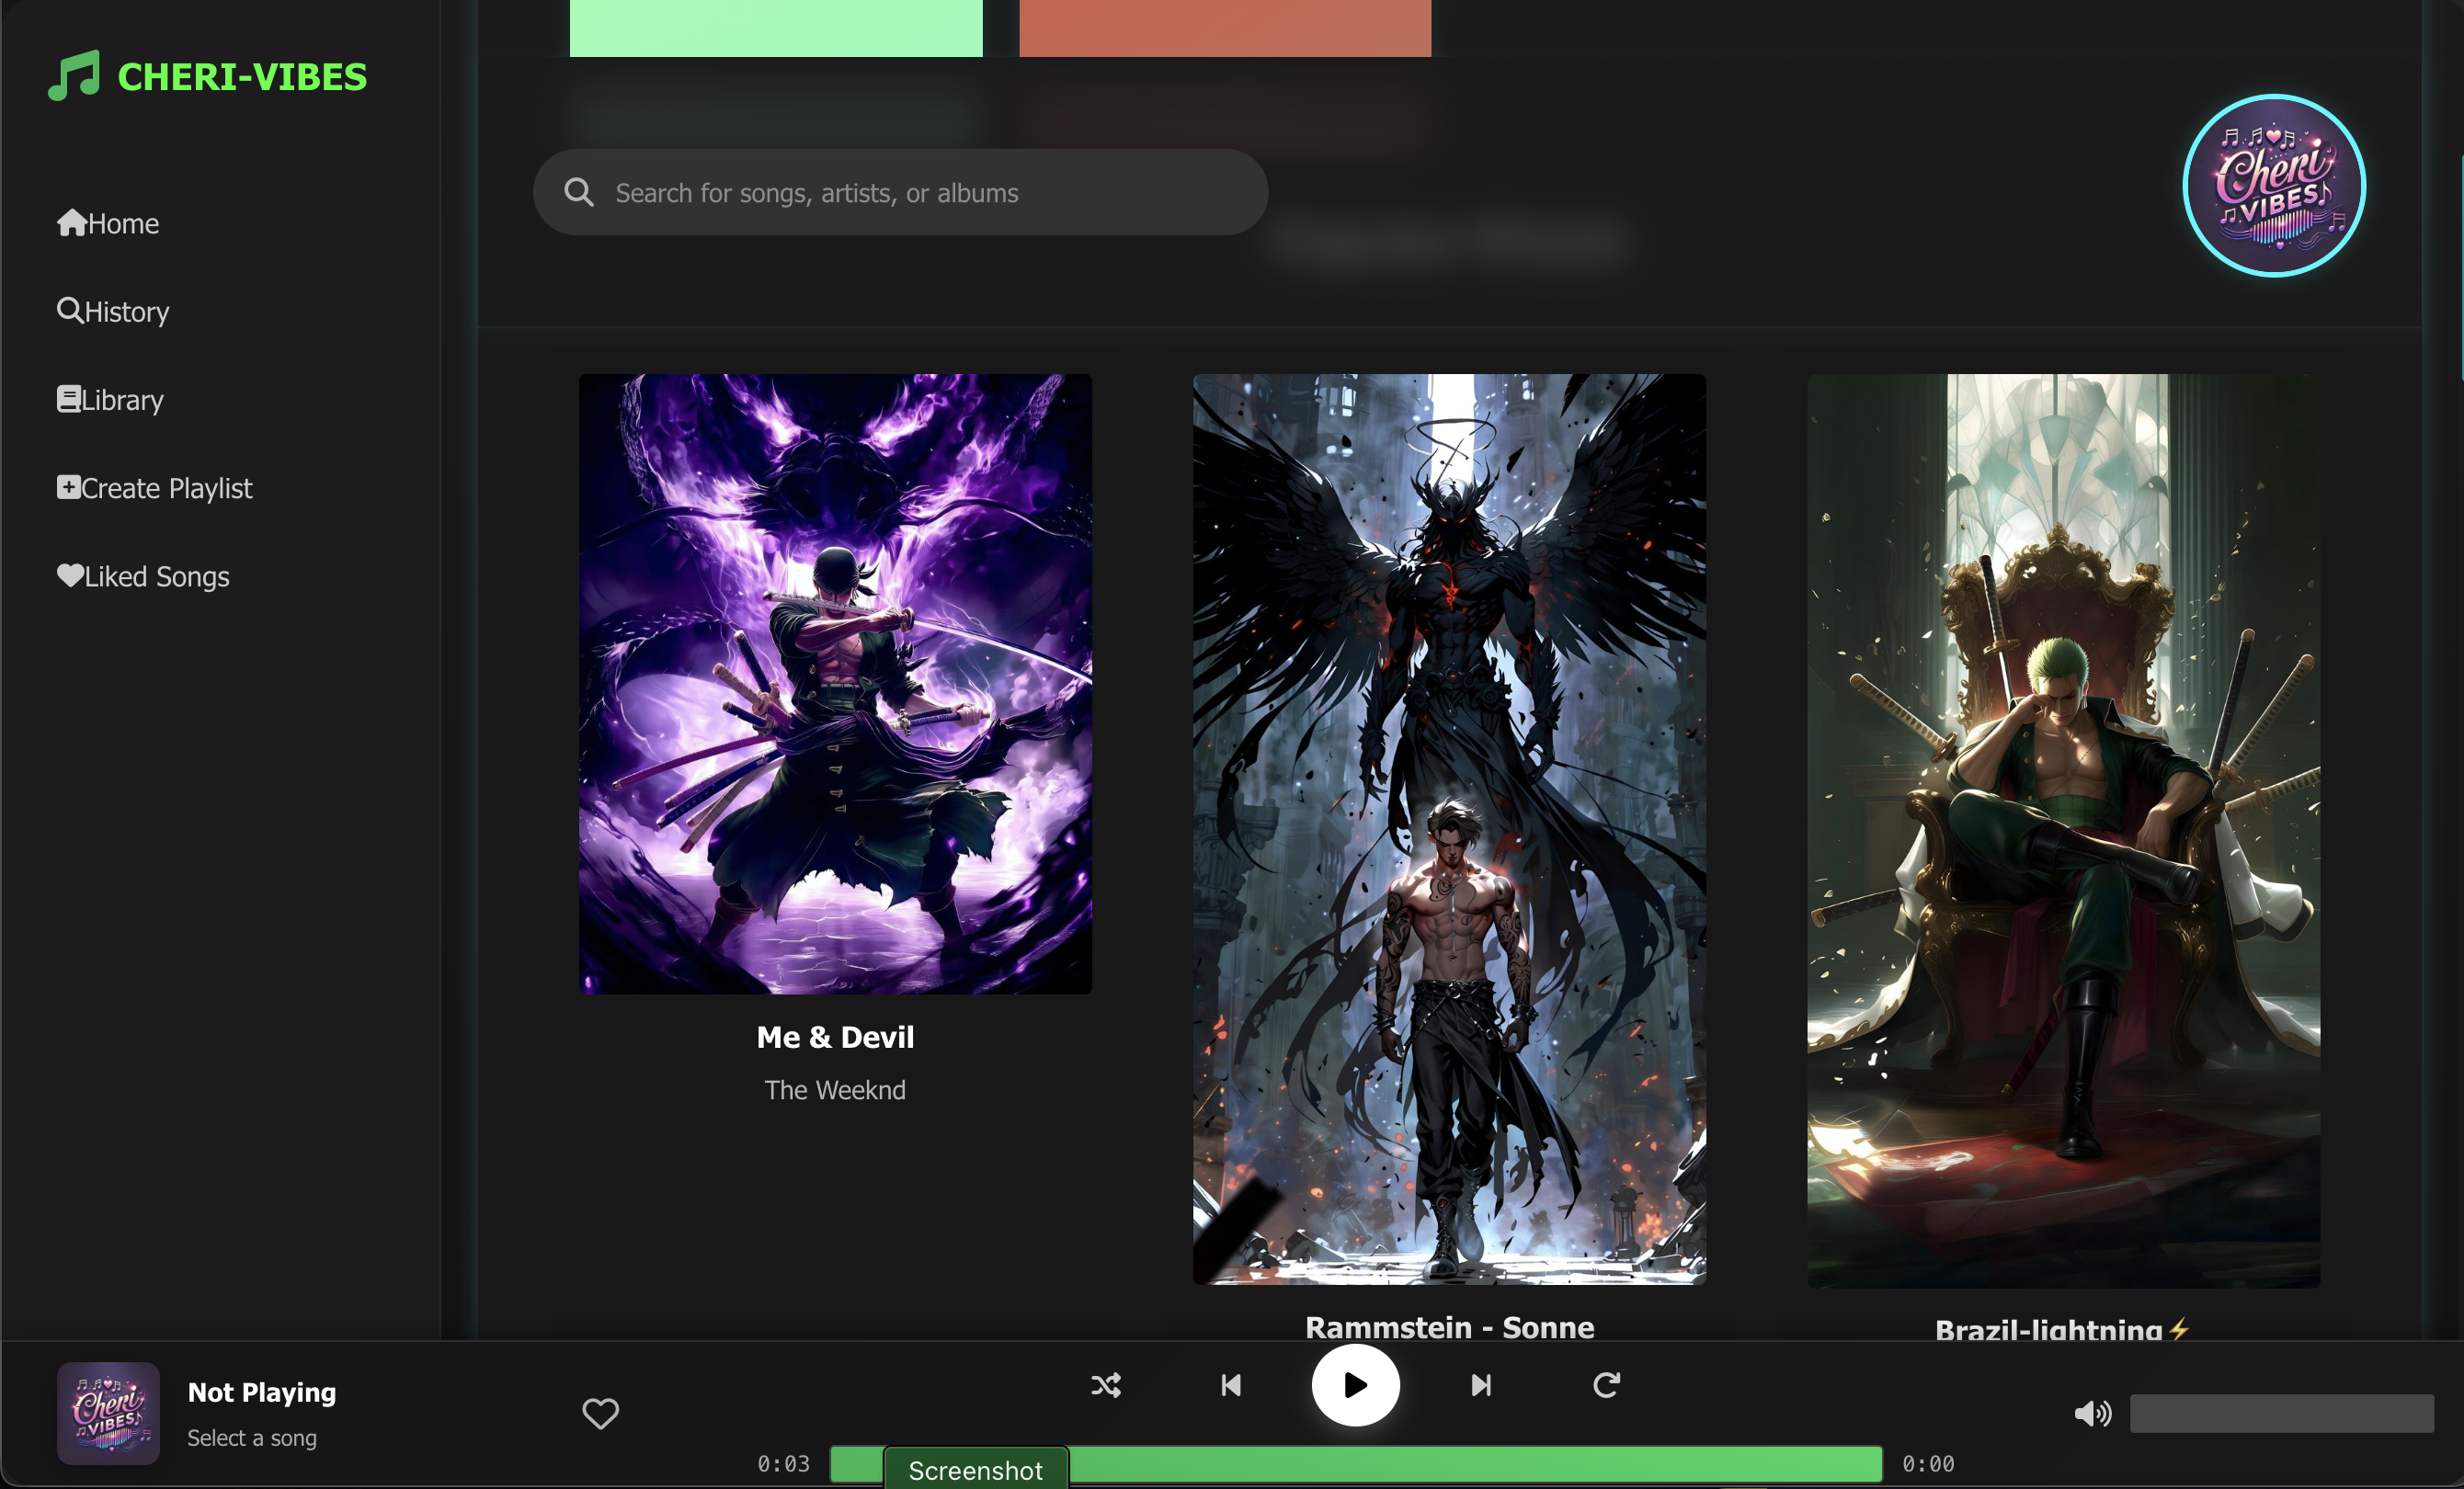Viewport: 2464px width, 1489px height.
Task: Click the search field for songs, artists, albums
Action: 900,192
